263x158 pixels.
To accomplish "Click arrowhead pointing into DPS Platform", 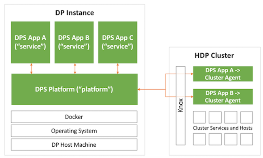I will (139, 89).
